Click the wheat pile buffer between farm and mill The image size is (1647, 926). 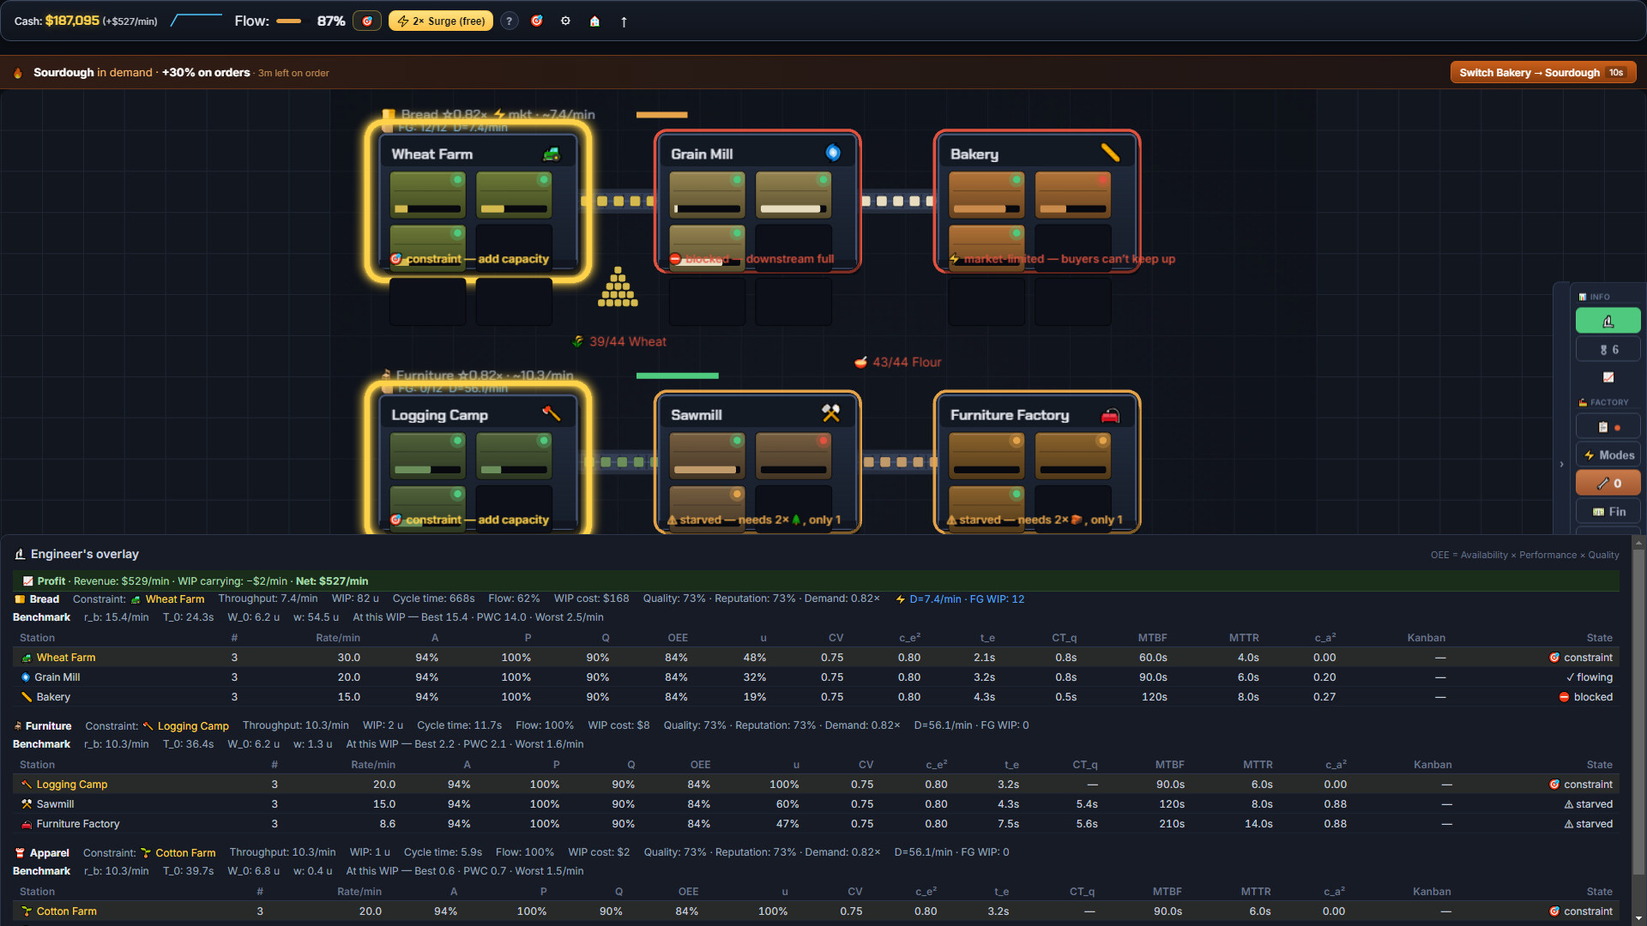pyautogui.click(x=618, y=287)
